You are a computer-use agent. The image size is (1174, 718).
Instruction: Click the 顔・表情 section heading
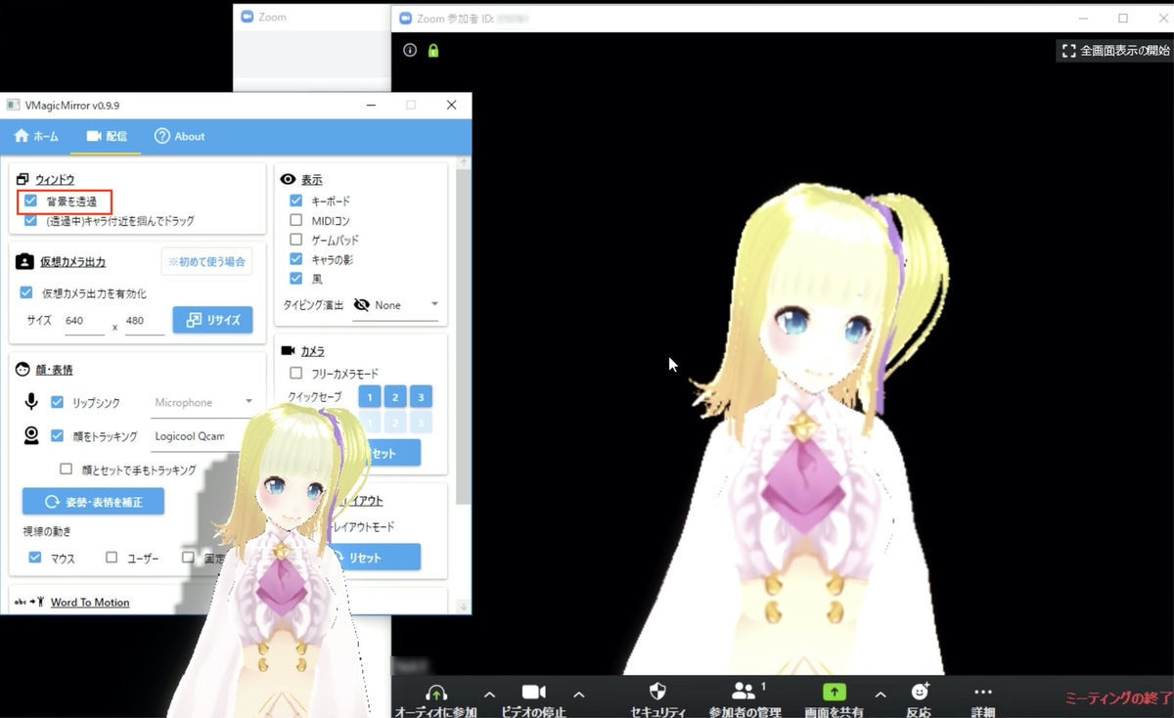[x=56, y=370]
